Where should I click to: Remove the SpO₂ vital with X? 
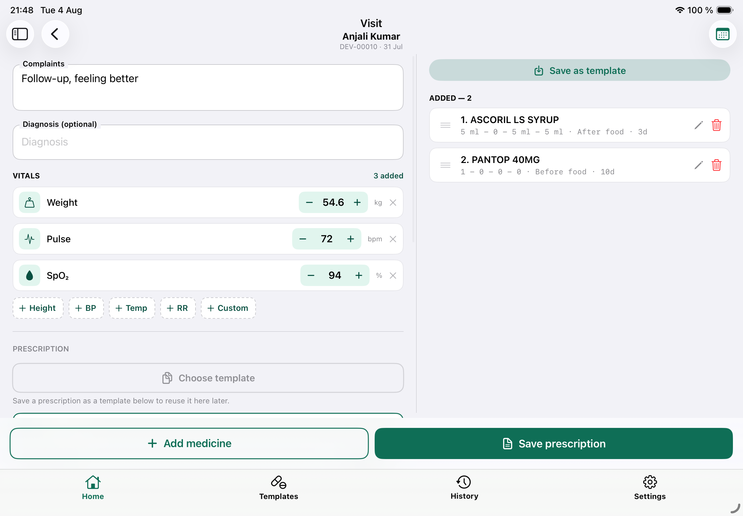(393, 275)
